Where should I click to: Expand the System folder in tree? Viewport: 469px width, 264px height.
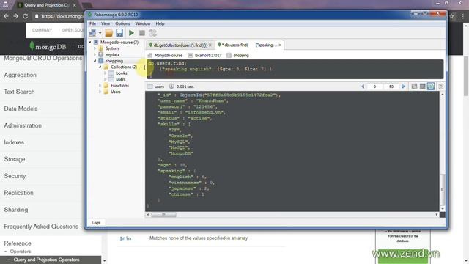(x=95, y=48)
